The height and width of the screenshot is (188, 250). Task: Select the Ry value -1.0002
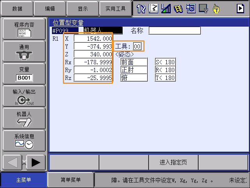pyautogui.click(x=93, y=70)
